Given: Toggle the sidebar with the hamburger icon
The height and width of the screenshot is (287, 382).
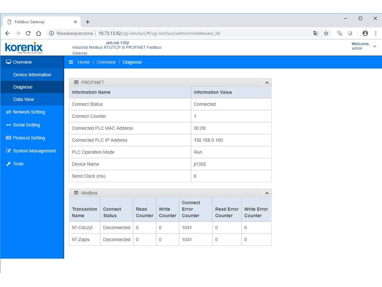Looking at the screenshot, I should click(x=71, y=62).
